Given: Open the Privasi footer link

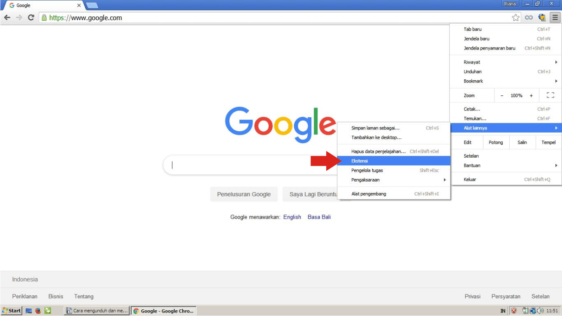Looking at the screenshot, I should (472, 296).
